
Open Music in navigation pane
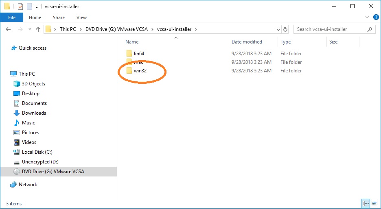click(28, 122)
